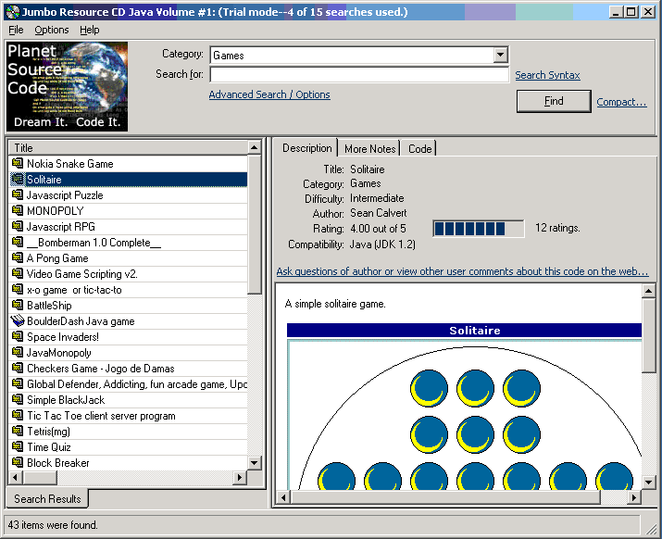Screen dimensions: 662x539
Task: Open the Ask questions of author link
Action: coord(462,271)
